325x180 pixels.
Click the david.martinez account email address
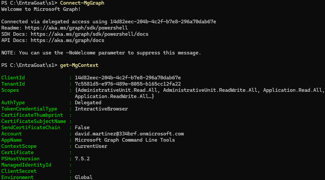[x=129, y=134]
